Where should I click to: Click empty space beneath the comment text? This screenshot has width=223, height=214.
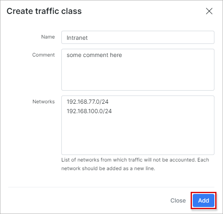point(138,74)
